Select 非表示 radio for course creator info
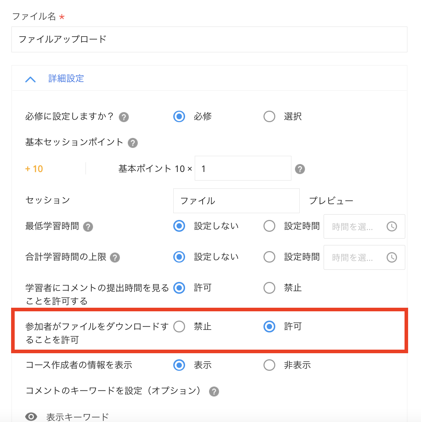The height and width of the screenshot is (422, 421). tap(269, 365)
